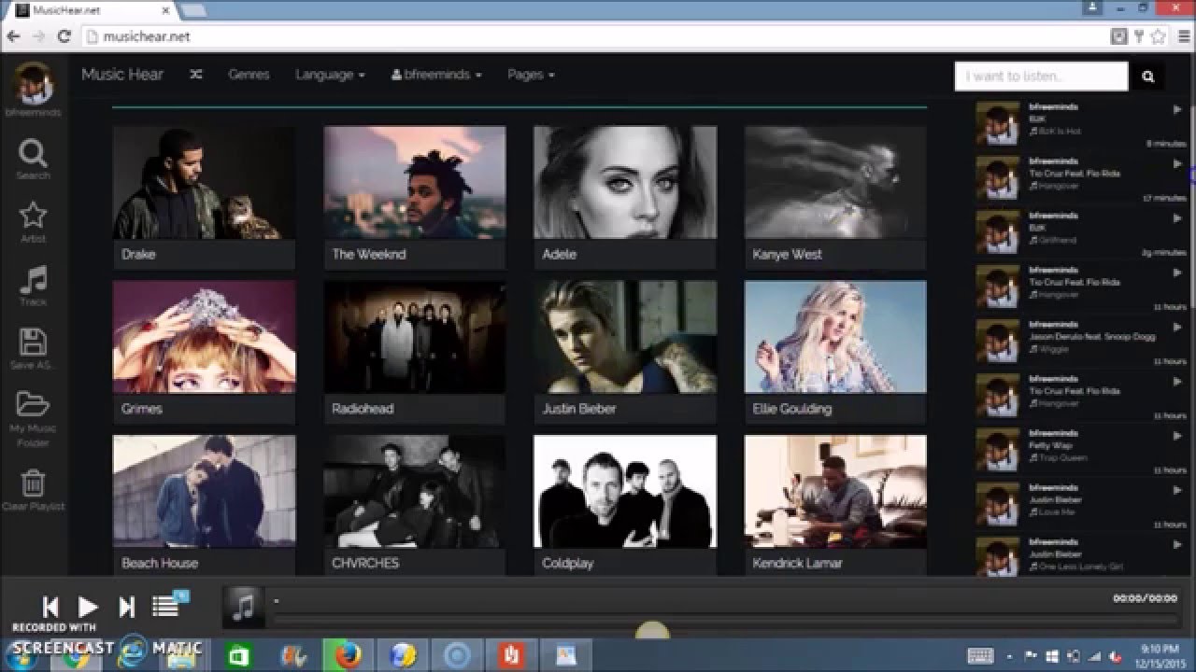Bookmark the page with the star icon

click(1158, 37)
